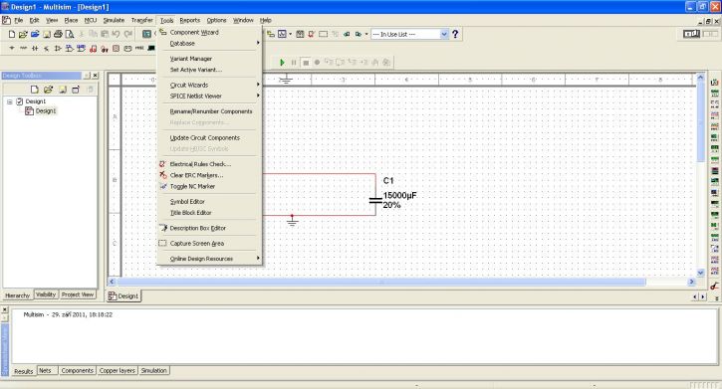Click the Grapher icon in toolbar
This screenshot has height=389, width=722.
click(x=282, y=34)
